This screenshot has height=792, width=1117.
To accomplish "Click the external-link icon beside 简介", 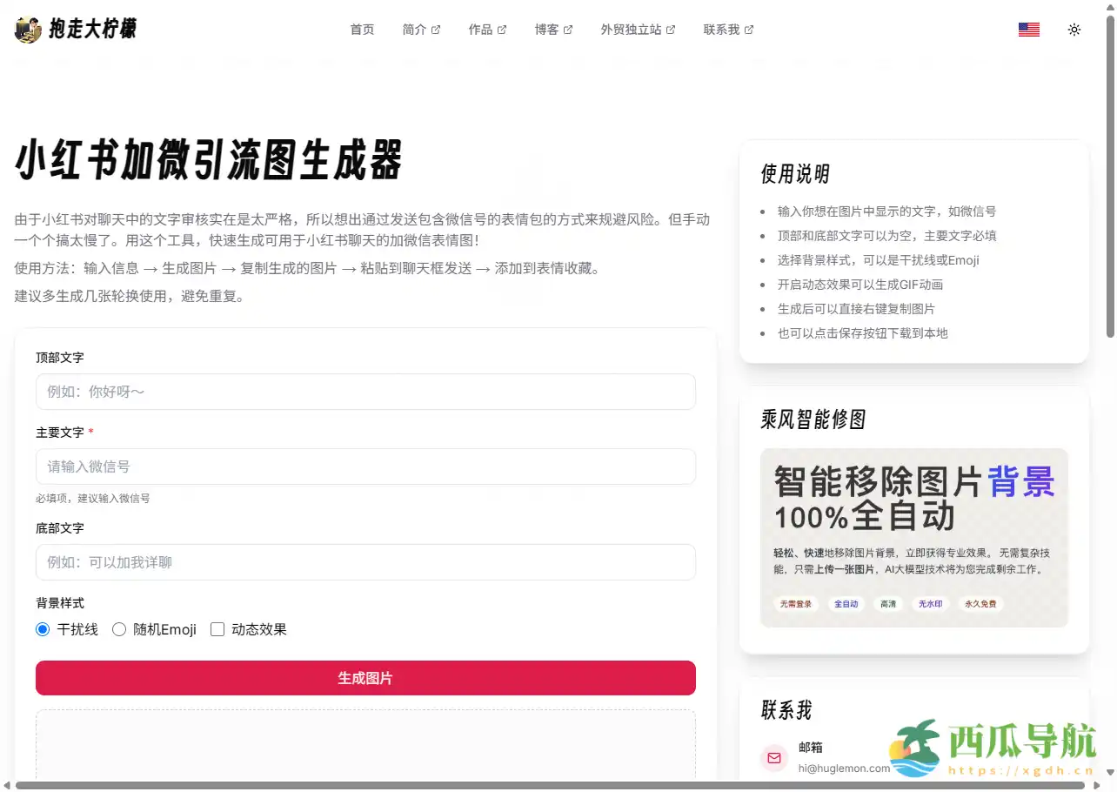I will point(437,28).
